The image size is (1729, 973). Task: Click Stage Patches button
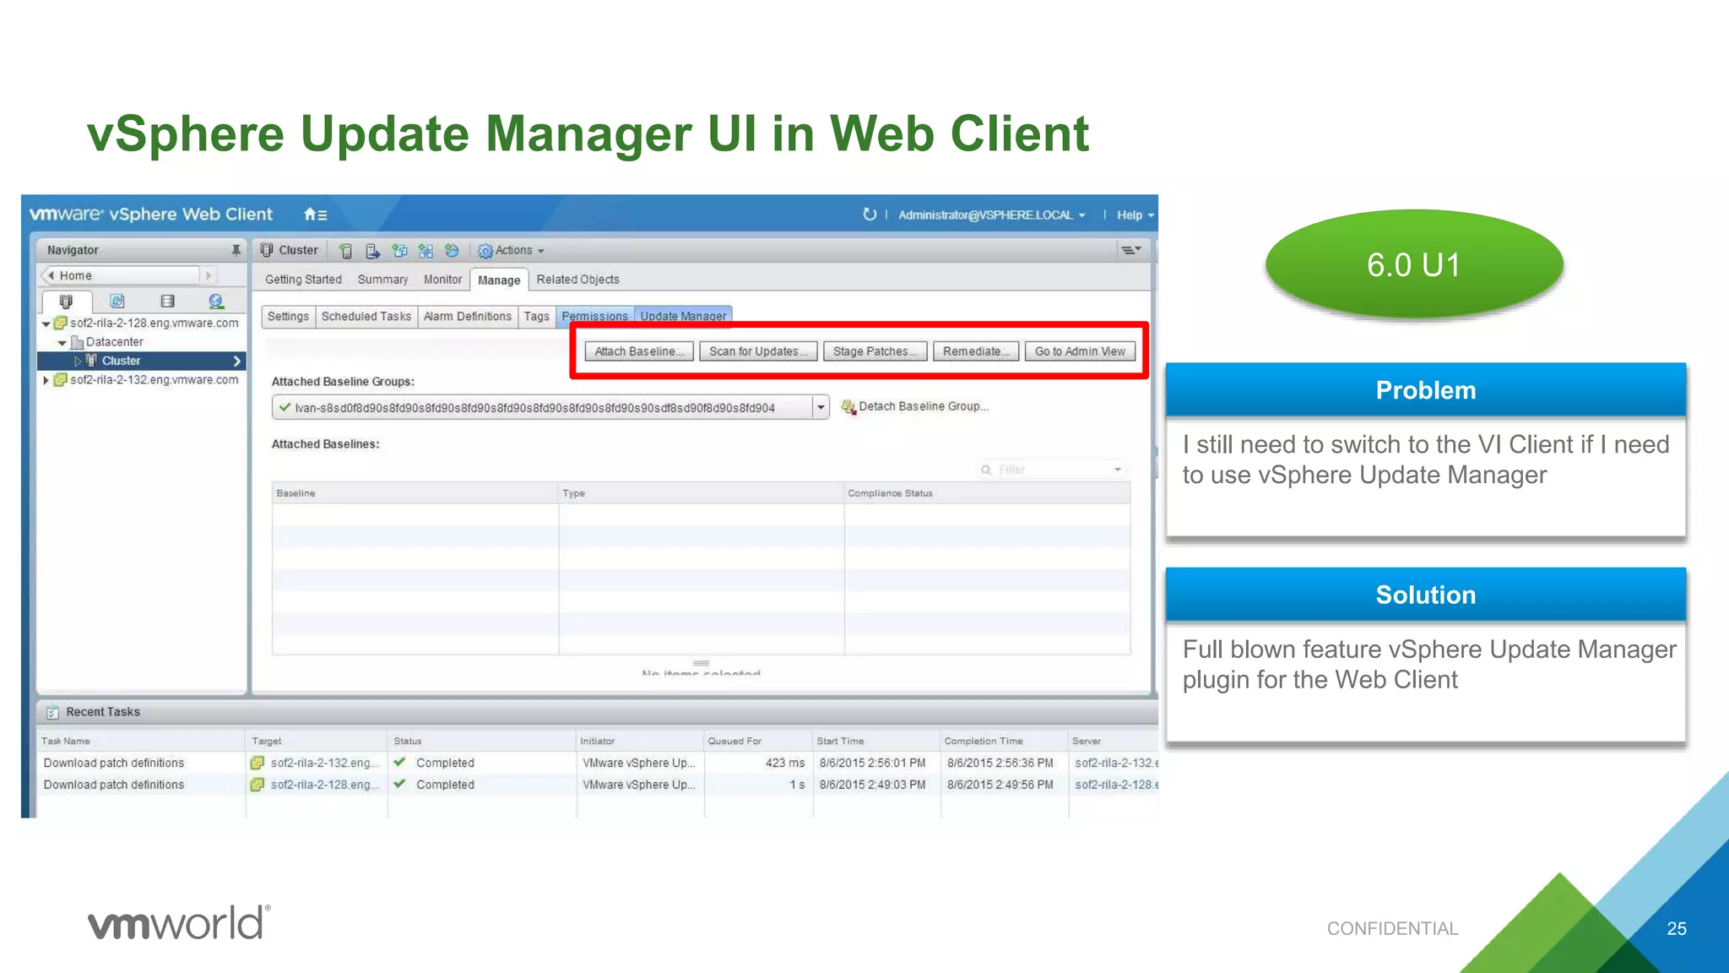pos(875,351)
